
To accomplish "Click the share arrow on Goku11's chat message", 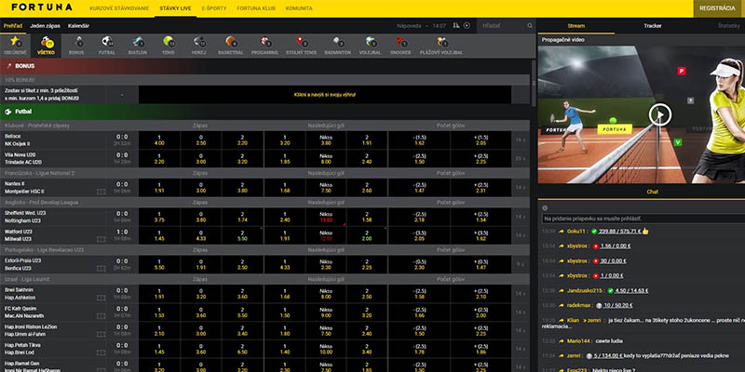I will click(562, 231).
